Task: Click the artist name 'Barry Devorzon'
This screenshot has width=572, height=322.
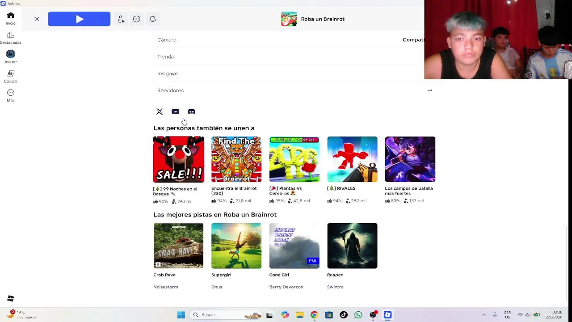Action: point(286,287)
